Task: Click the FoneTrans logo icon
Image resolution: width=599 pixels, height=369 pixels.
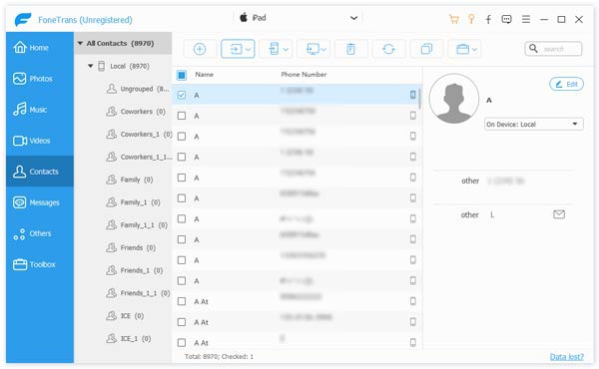Action: pyautogui.click(x=23, y=20)
